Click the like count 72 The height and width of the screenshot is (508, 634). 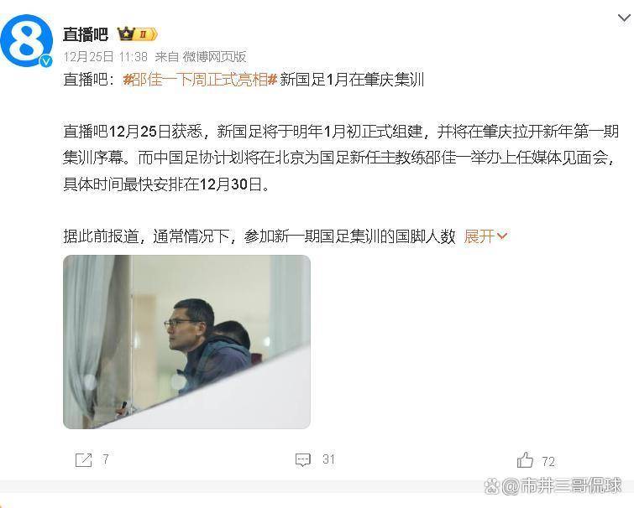coord(548,461)
